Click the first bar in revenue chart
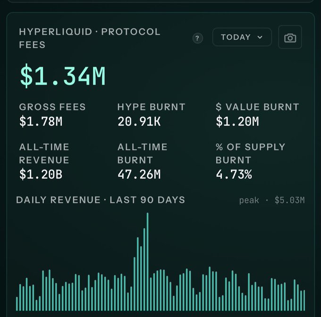The width and height of the screenshot is (321, 317). [17, 304]
